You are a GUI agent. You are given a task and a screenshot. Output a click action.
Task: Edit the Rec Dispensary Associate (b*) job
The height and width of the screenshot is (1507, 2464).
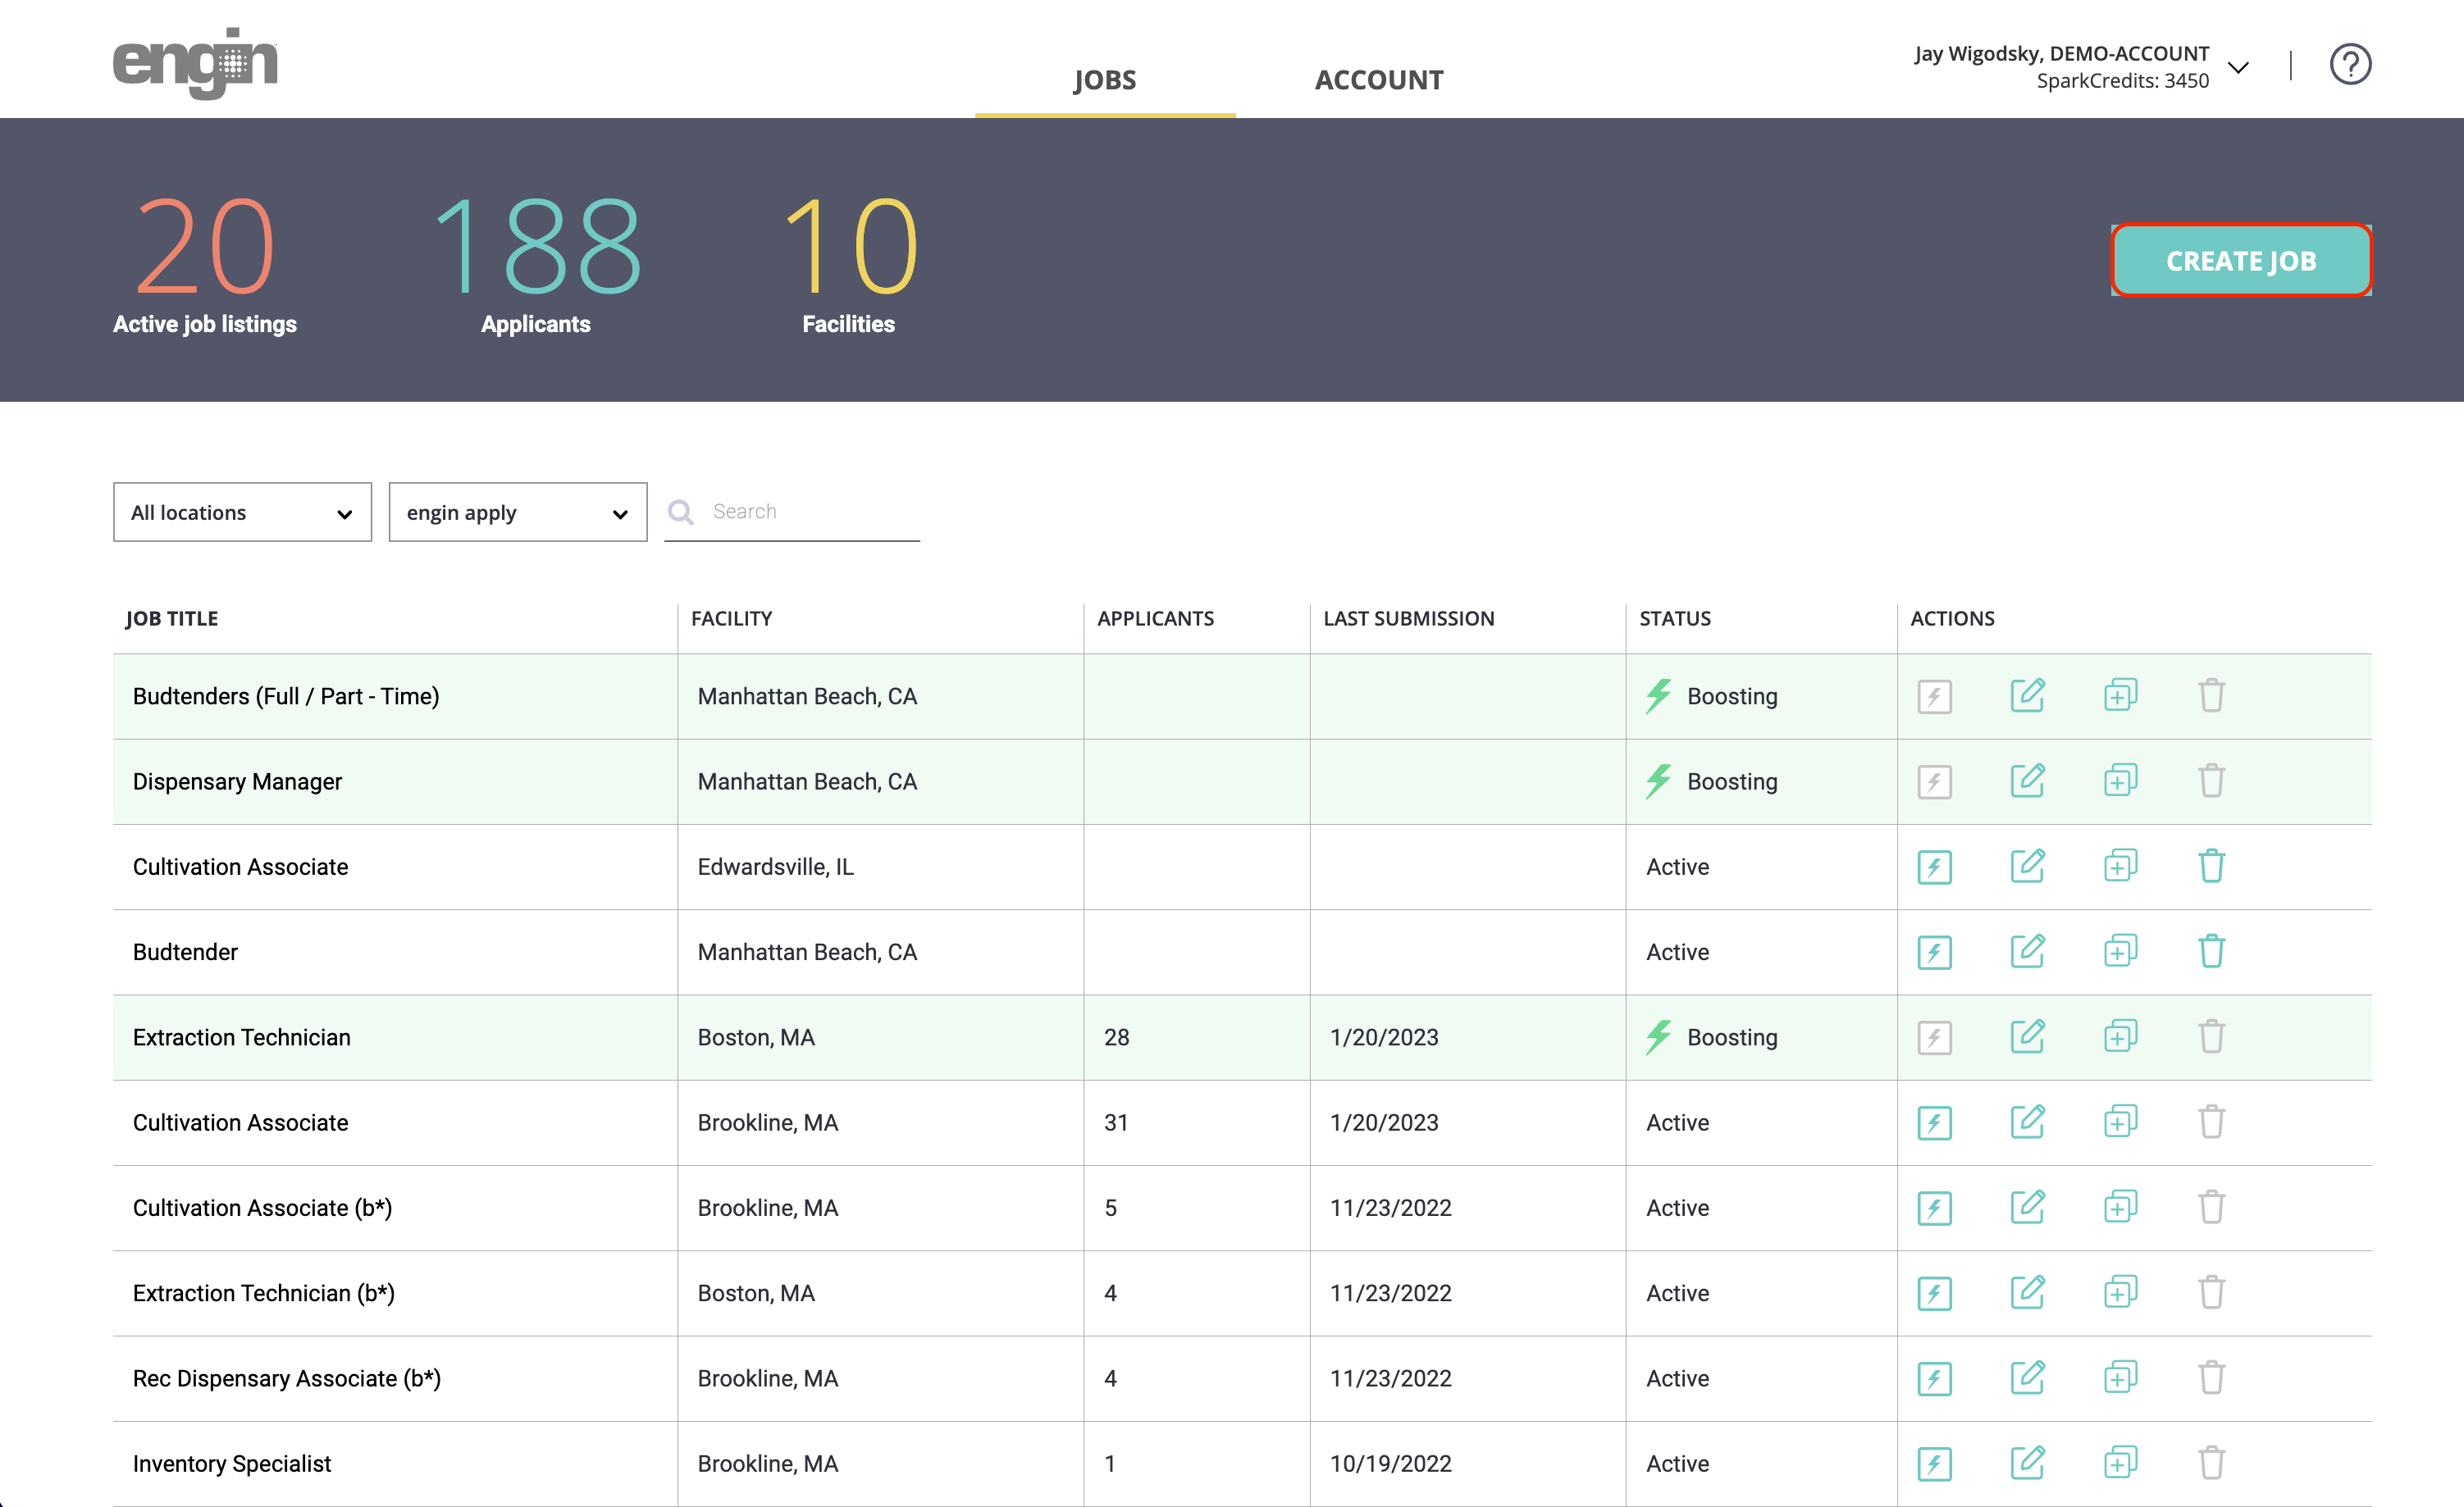point(2027,1378)
